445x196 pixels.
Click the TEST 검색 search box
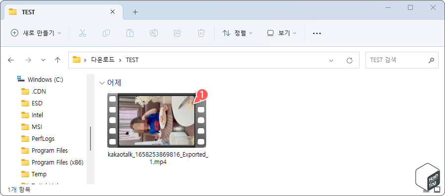[401, 60]
